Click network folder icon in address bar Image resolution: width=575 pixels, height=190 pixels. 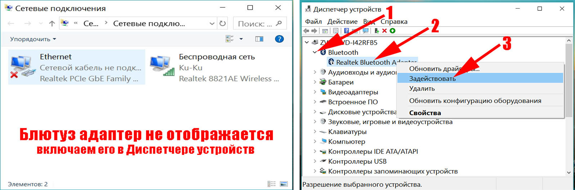tap(65, 23)
